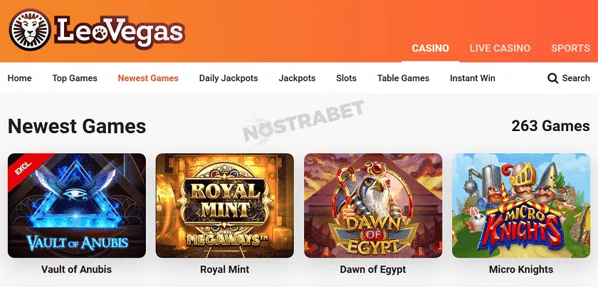This screenshot has height=287, width=598.
Task: Select the Newest Games category
Action: click(148, 78)
